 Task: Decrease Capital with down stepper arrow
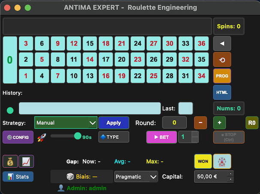tap(230, 179)
